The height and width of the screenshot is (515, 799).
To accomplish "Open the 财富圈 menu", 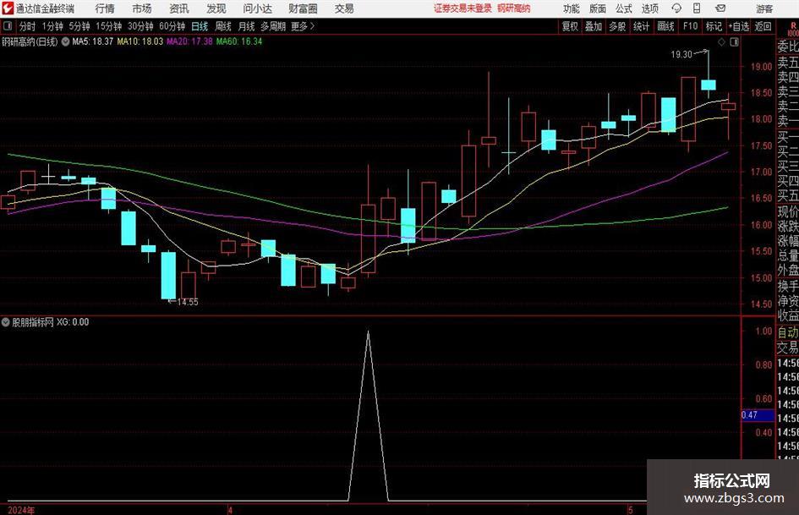I will [x=303, y=8].
